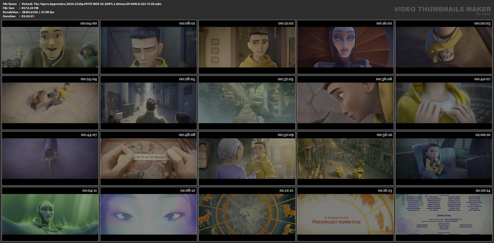Select the thumbnail at 00:04:00
This screenshot has width=494, height=243.
point(50,47)
